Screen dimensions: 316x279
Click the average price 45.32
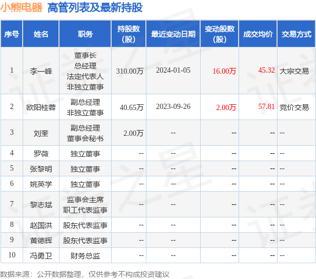[x=266, y=70]
